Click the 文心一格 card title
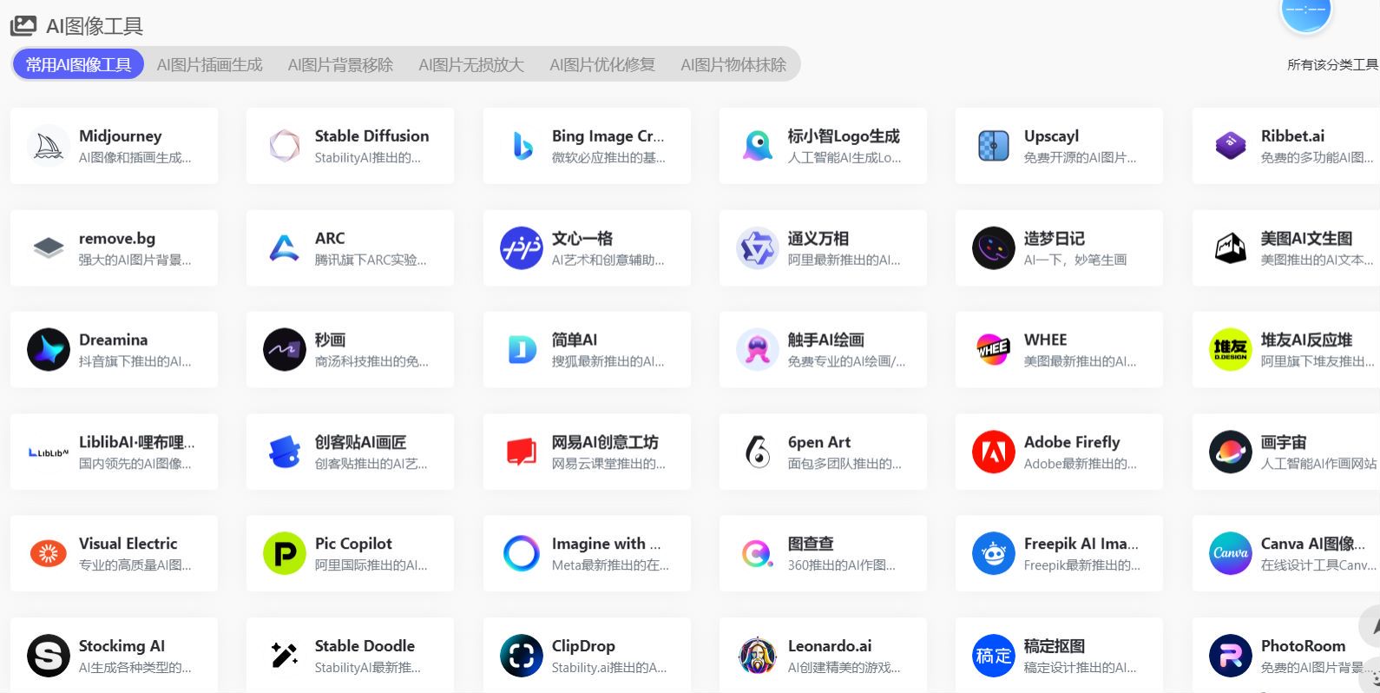This screenshot has width=1380, height=693. [x=582, y=239]
